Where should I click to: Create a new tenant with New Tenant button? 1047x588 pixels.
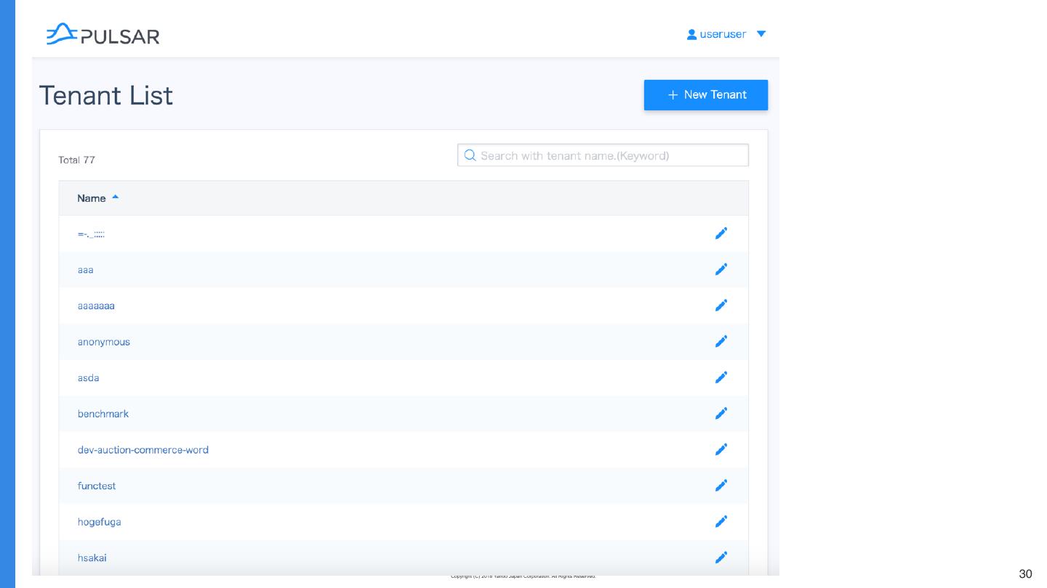[706, 95]
